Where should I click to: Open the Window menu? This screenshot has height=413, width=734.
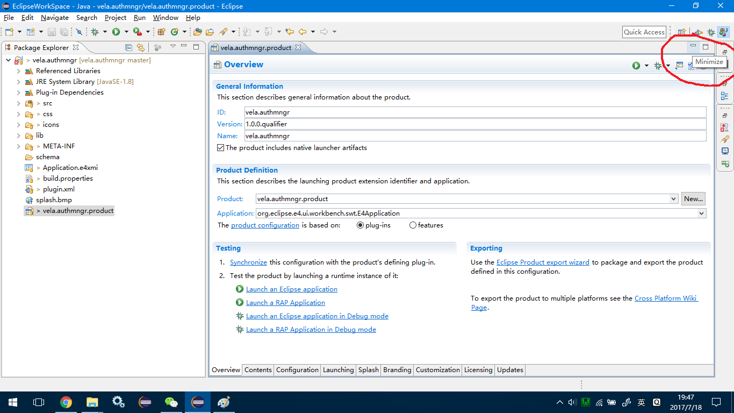coord(165,18)
